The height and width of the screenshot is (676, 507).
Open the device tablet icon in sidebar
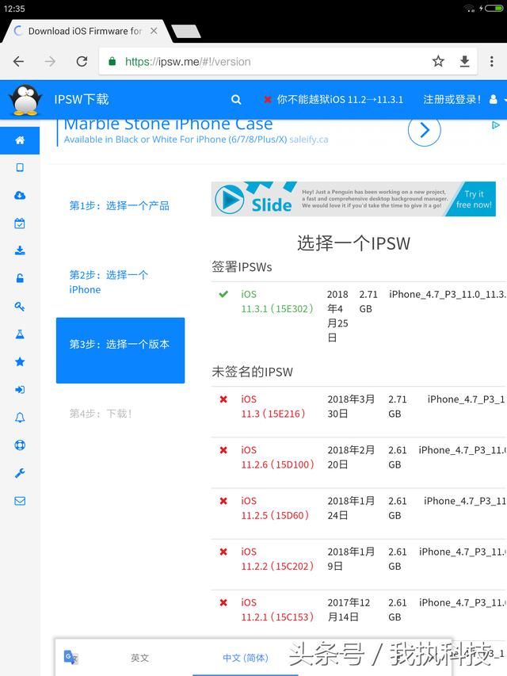[x=20, y=167]
